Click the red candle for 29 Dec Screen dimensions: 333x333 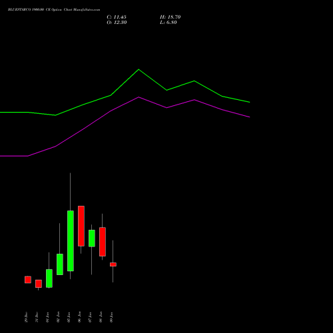click(x=28, y=280)
